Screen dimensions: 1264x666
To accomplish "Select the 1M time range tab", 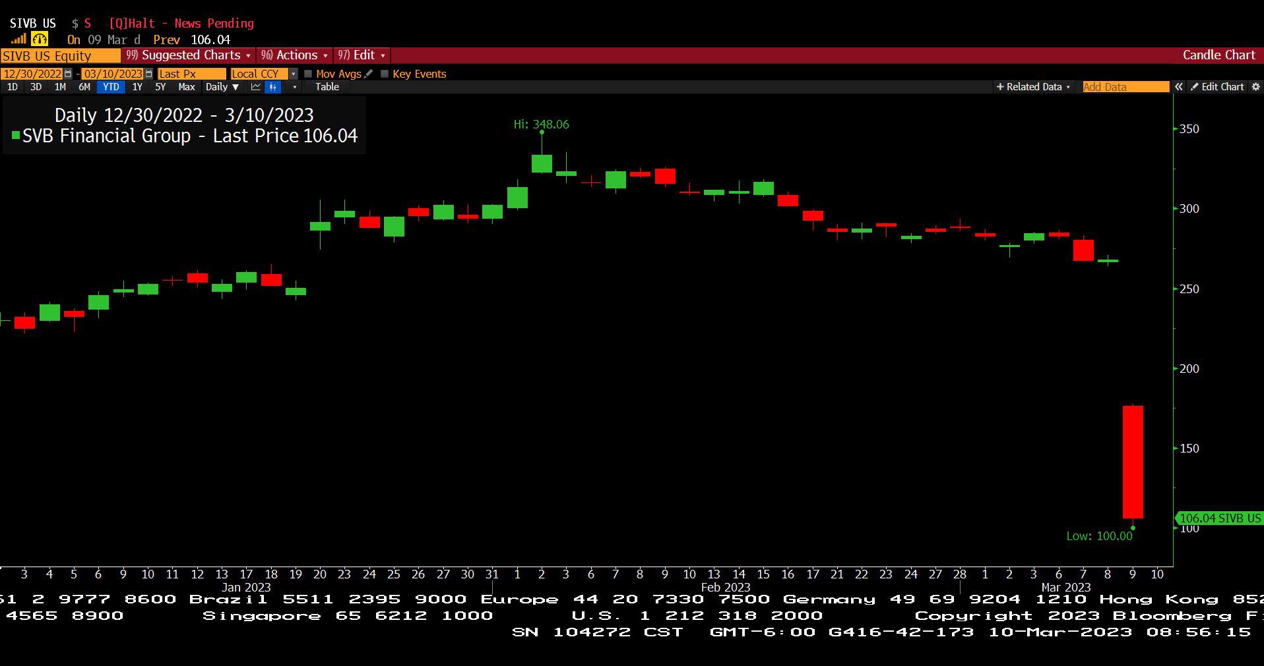I will point(60,87).
